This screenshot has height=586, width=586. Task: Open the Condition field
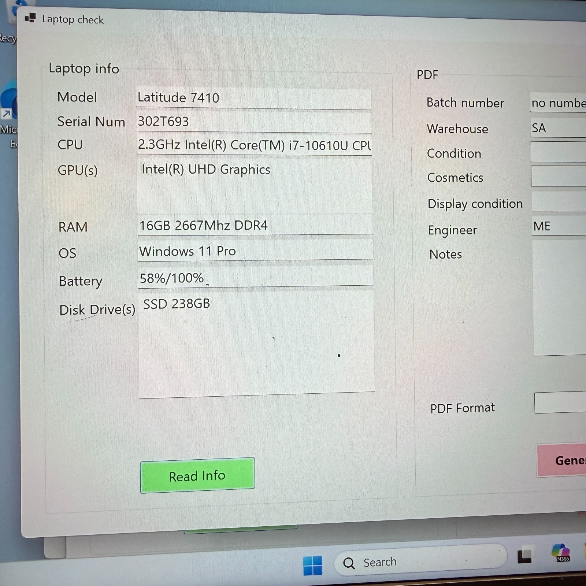[559, 152]
